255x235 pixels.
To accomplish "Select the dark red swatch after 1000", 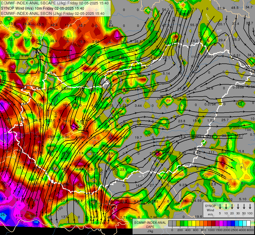I will [x=213, y=223].
